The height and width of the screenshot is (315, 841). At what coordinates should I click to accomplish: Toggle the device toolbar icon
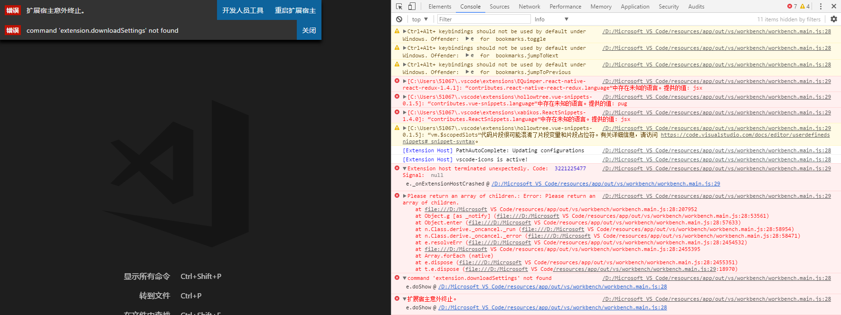(412, 6)
